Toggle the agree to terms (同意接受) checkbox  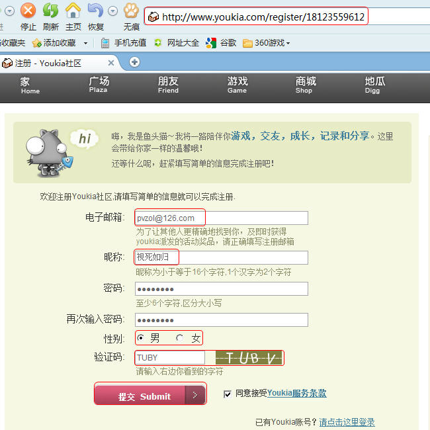(228, 394)
